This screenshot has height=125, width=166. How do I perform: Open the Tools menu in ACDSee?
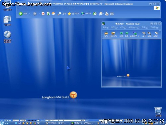(145, 27)
